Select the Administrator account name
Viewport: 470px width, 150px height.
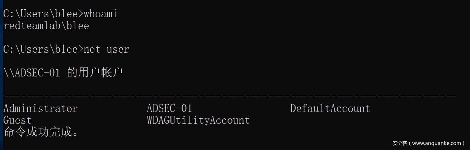tap(40, 108)
